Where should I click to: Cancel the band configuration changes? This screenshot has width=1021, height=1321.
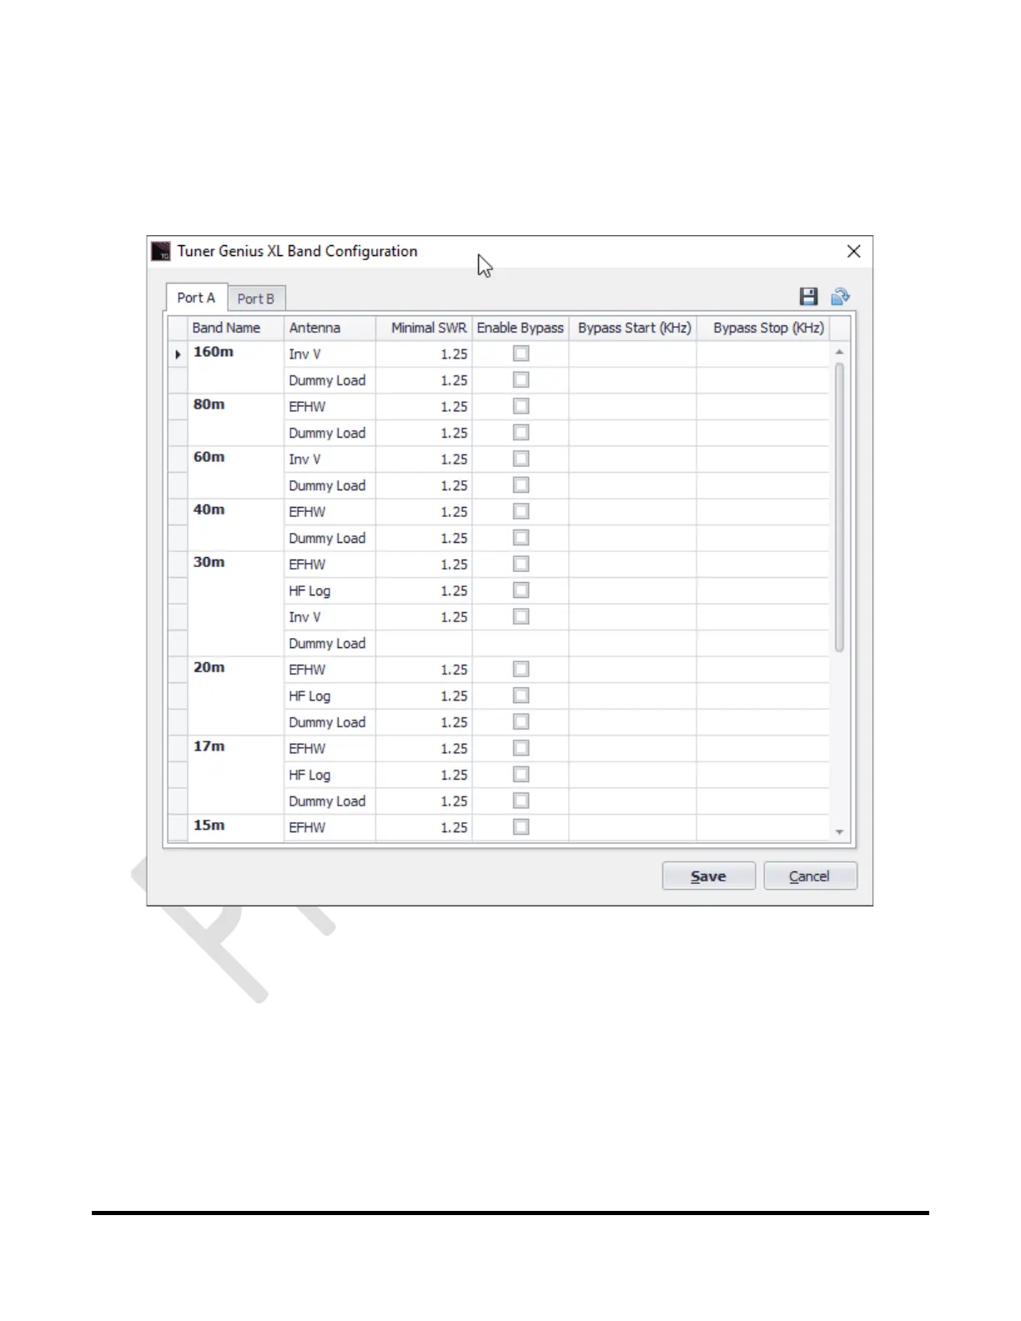(809, 876)
